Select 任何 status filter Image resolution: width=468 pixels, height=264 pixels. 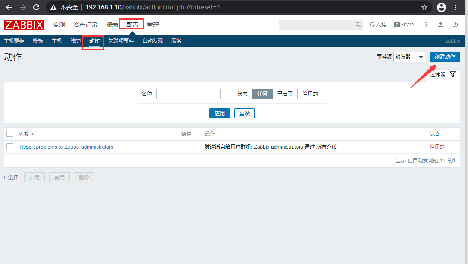click(x=262, y=94)
